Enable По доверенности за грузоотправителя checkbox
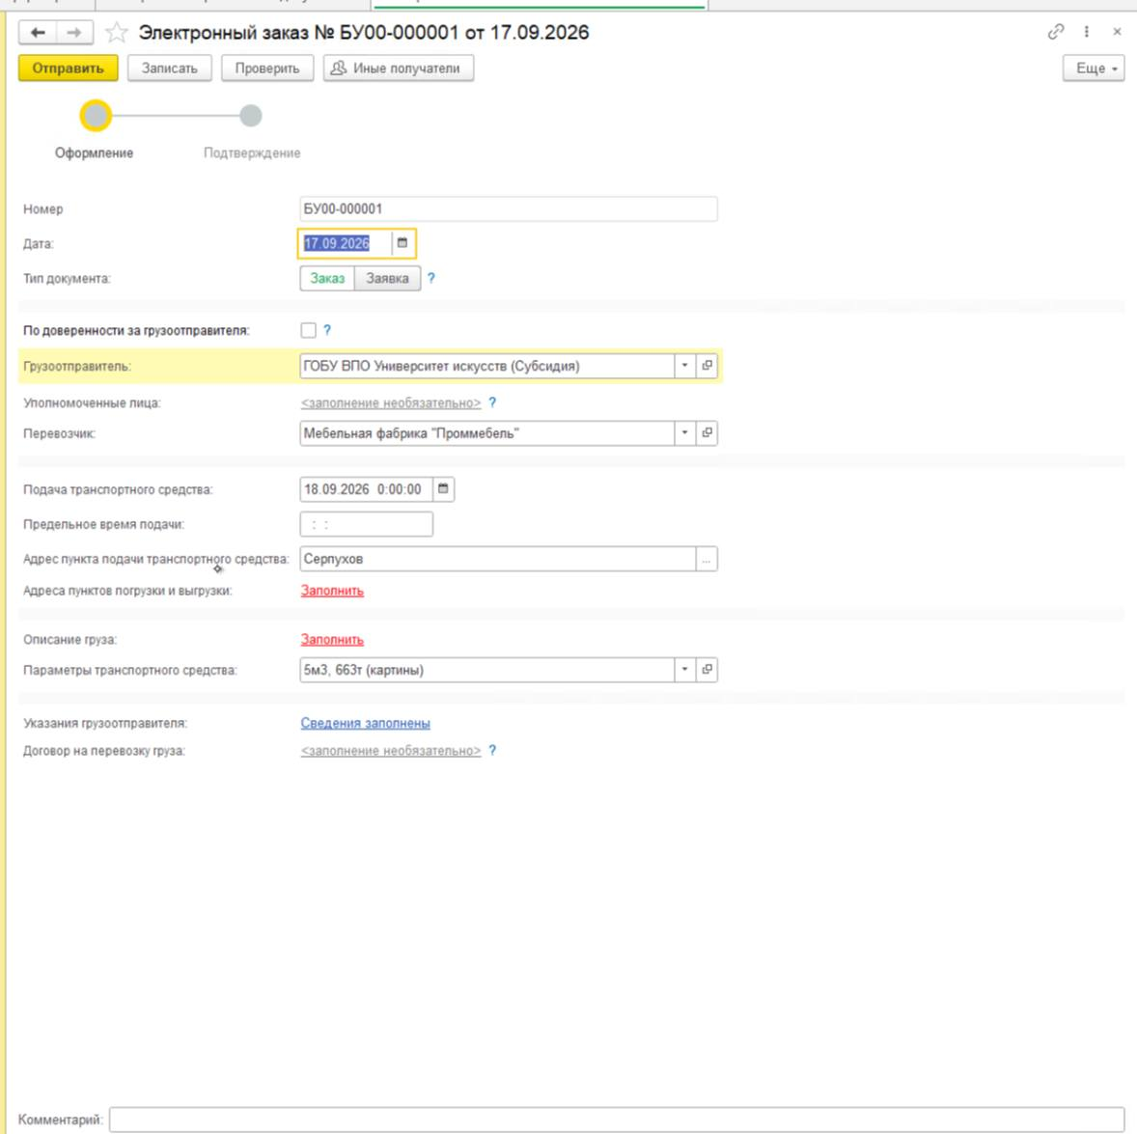 pyautogui.click(x=308, y=330)
